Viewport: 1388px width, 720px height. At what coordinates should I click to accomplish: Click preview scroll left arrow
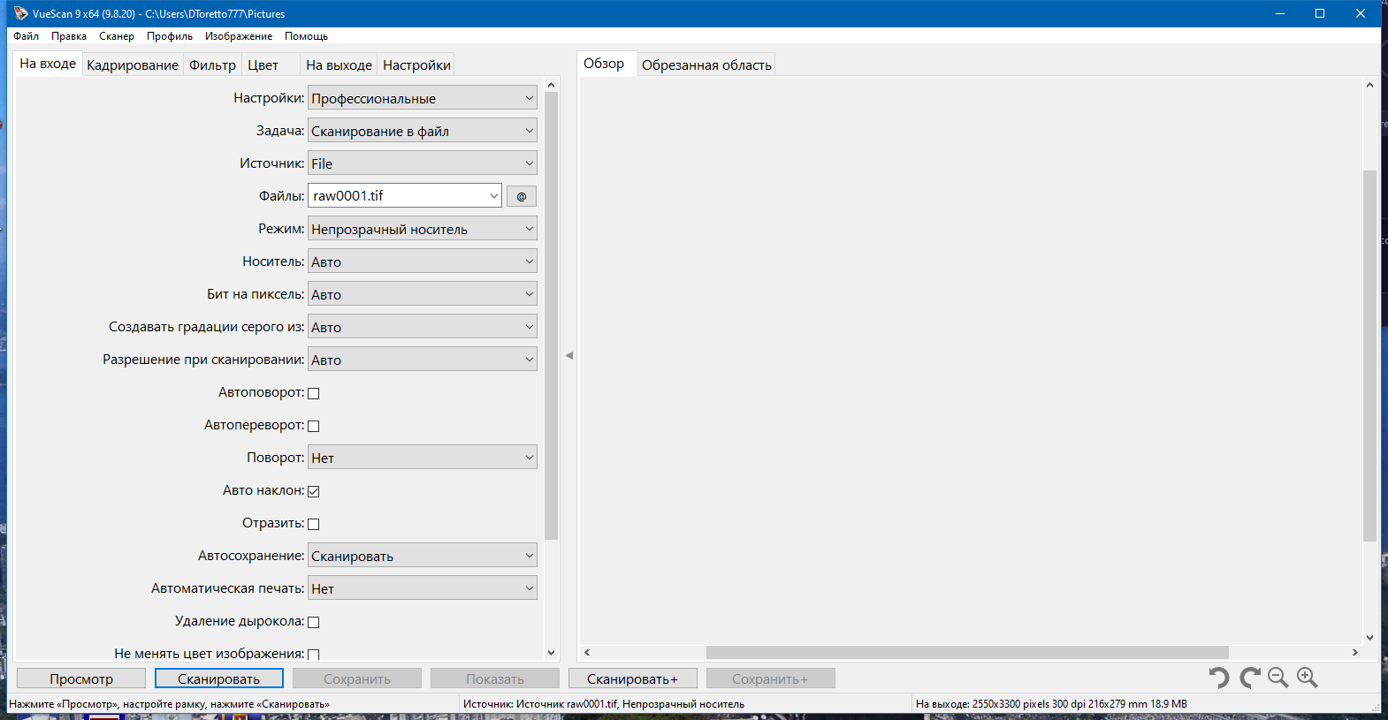click(x=587, y=652)
